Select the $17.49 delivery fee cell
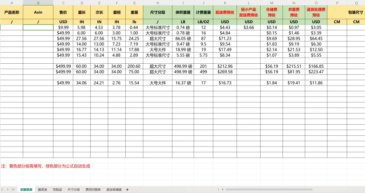365x193 pixels. [x=225, y=50]
